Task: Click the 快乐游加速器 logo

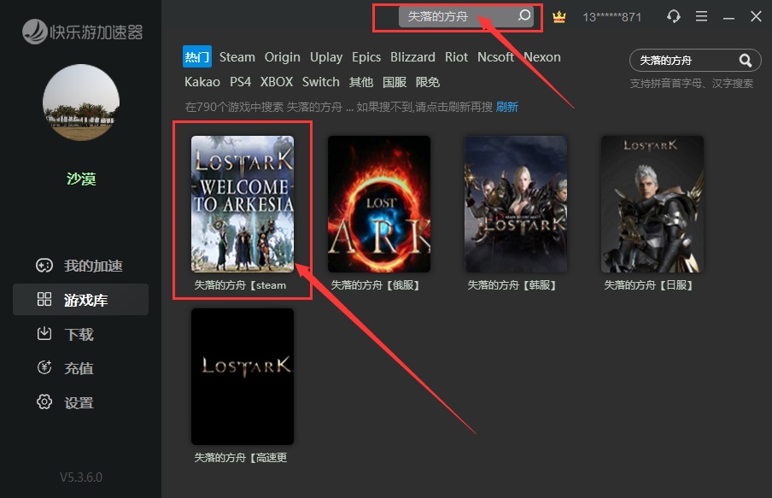Action: (x=82, y=32)
